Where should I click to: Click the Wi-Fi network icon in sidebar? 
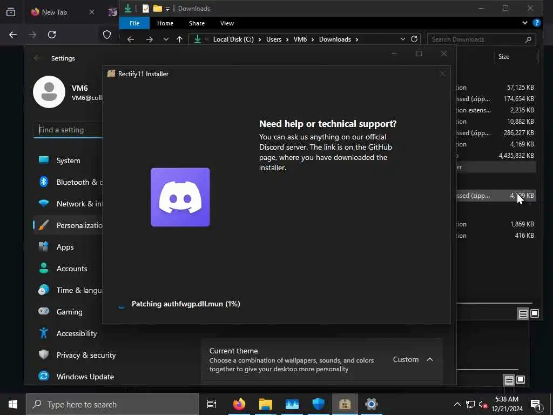pyautogui.click(x=44, y=204)
